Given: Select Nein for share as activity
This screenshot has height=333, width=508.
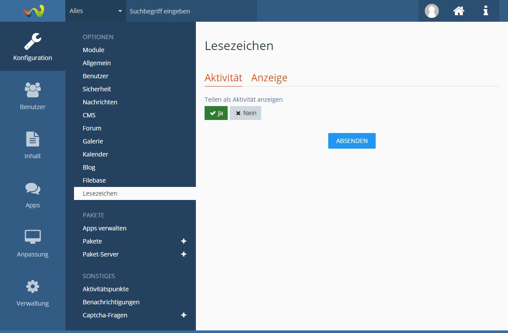Looking at the screenshot, I should tap(246, 113).
